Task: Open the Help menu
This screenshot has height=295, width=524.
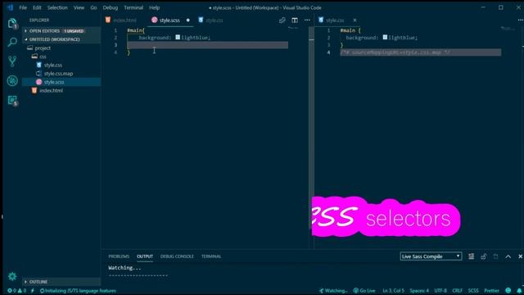Action: (x=154, y=7)
